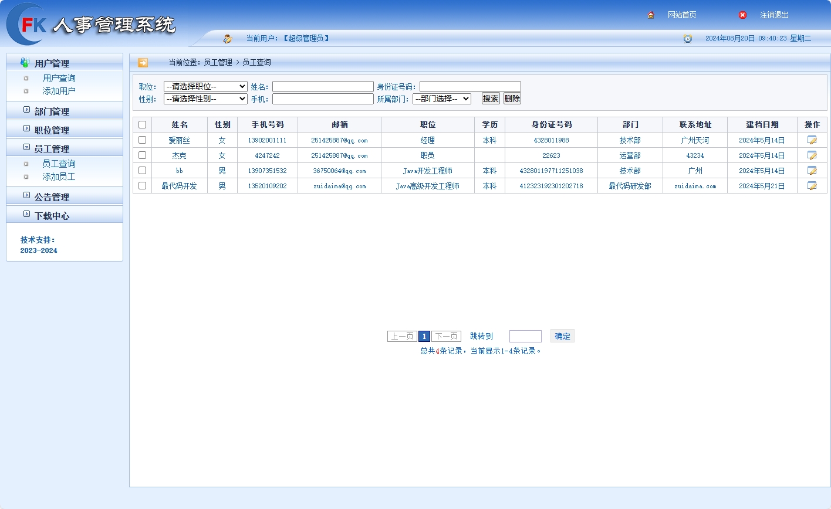
Task: Focus the 跳转到 page number field
Action: click(x=525, y=336)
